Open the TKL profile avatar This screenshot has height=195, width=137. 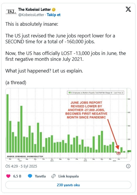(11, 12)
